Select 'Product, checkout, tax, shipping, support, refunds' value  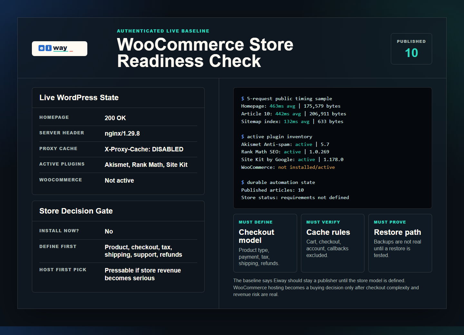point(143,251)
